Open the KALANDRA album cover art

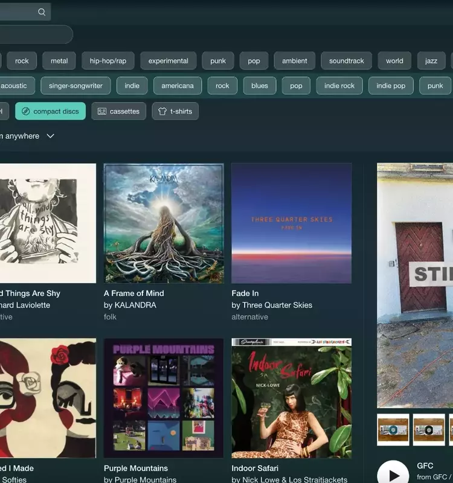coord(164,223)
